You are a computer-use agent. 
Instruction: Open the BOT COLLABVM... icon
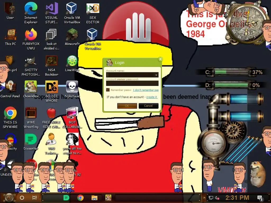(72, 118)
